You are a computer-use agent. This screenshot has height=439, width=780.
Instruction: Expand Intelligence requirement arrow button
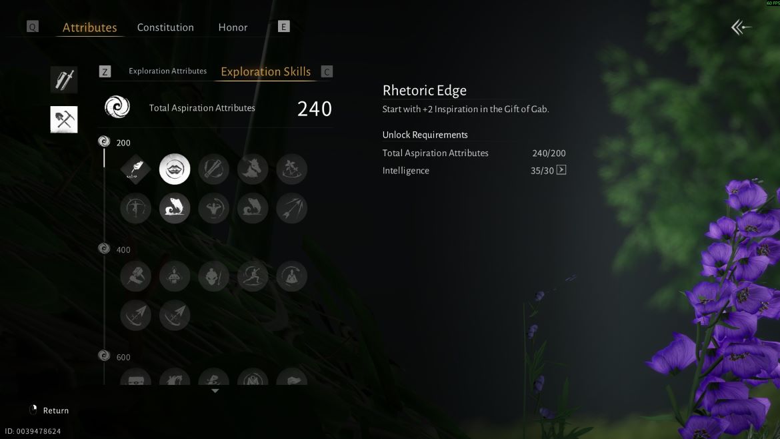pos(561,170)
